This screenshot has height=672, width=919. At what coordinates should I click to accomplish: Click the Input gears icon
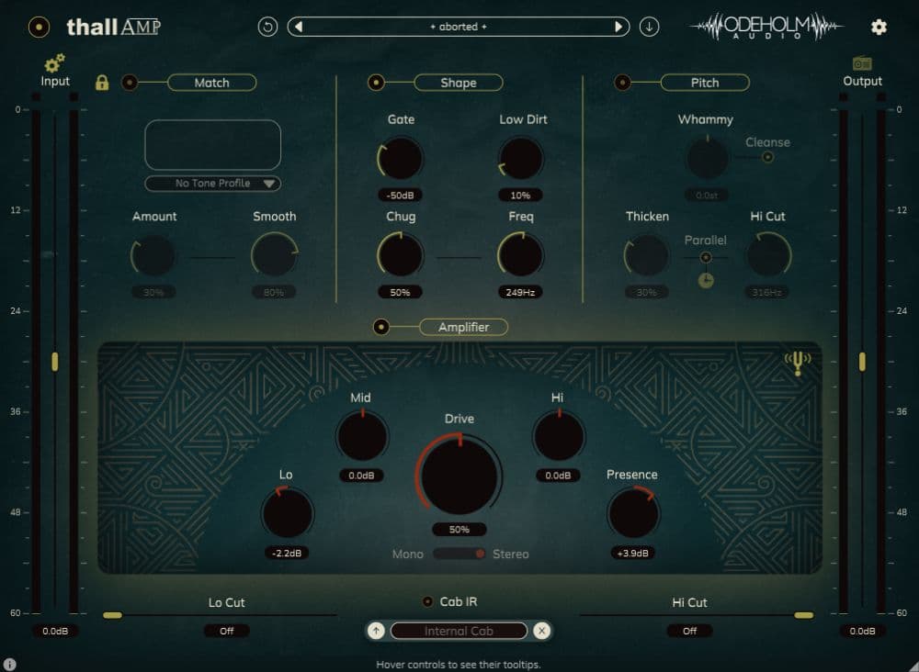click(55, 63)
